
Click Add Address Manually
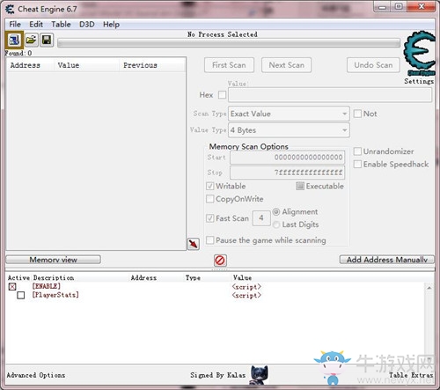point(387,260)
